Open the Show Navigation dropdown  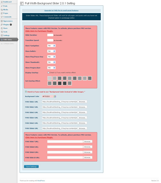(51, 46)
